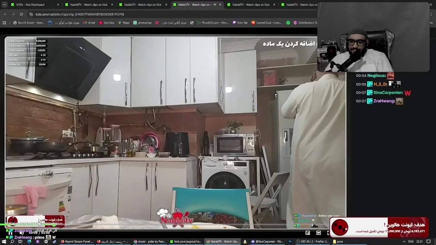Screen dimensions: 436x245
Task: Close the VODs - Kick Dashboard tab
Action: tap(58, 5)
